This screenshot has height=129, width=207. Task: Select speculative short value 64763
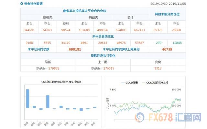click(47, 30)
